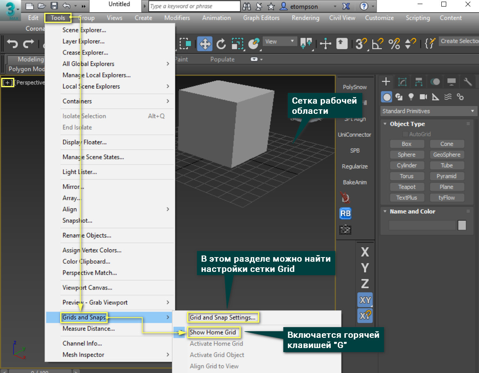
Task: Select the Lights category icon
Action: (411, 97)
